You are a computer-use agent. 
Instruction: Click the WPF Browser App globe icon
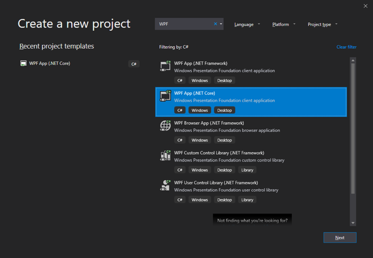[x=165, y=126]
